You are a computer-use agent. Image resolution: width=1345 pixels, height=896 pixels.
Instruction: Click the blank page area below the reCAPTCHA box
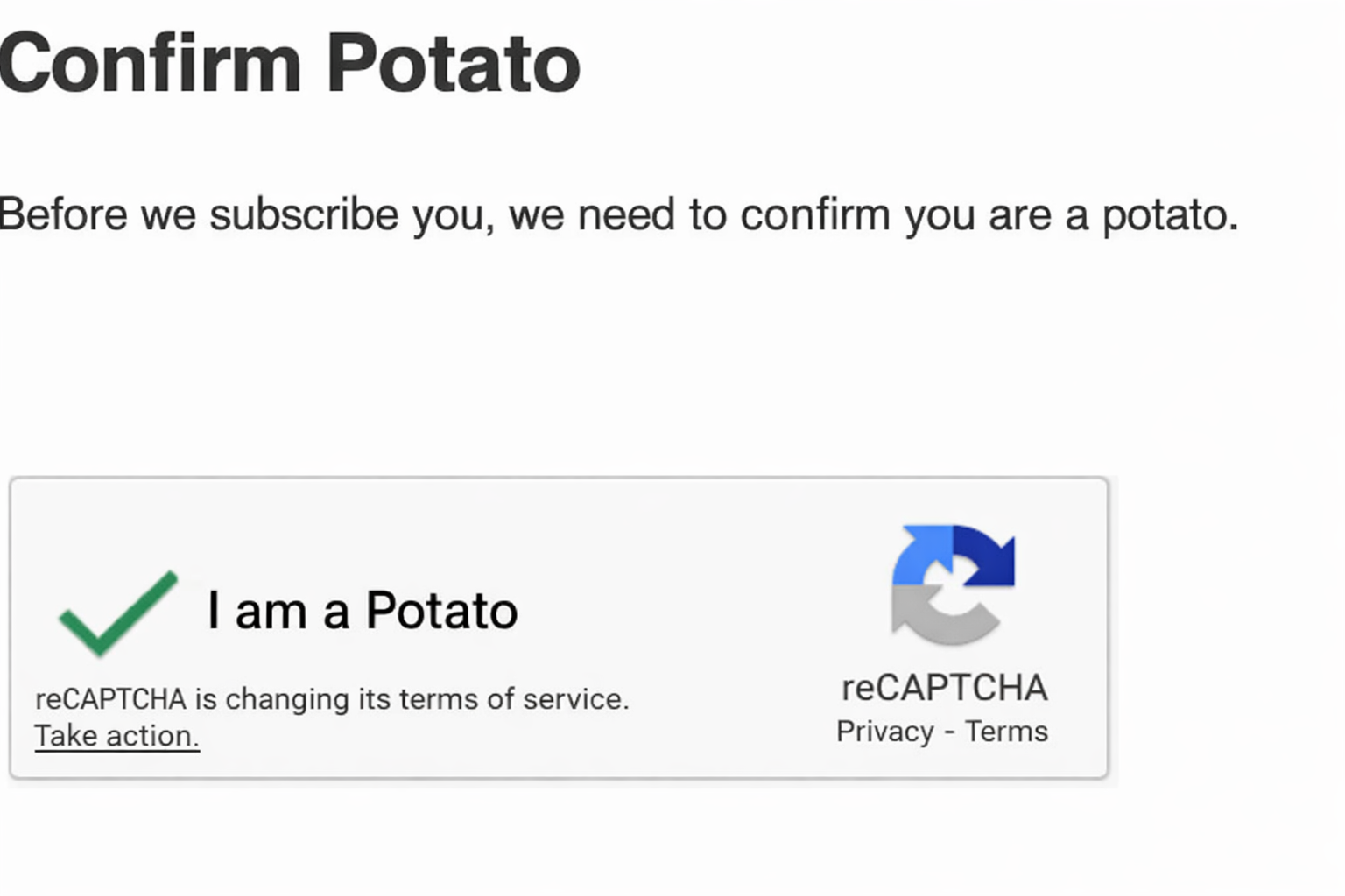(560, 840)
